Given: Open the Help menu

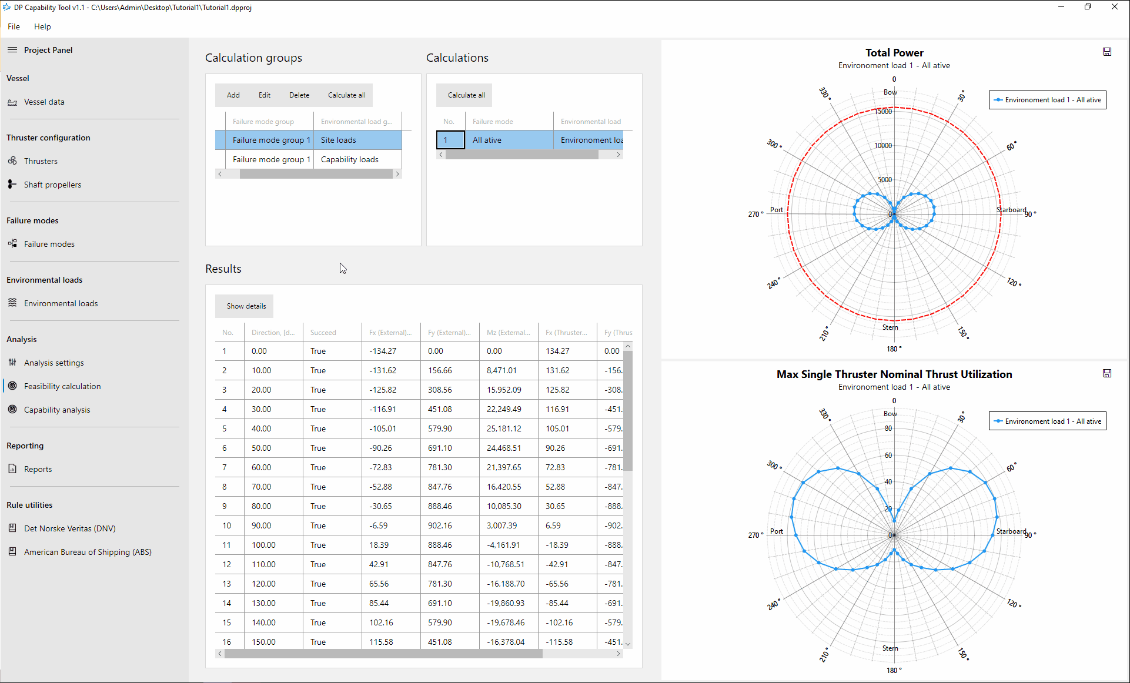Looking at the screenshot, I should tap(42, 26).
